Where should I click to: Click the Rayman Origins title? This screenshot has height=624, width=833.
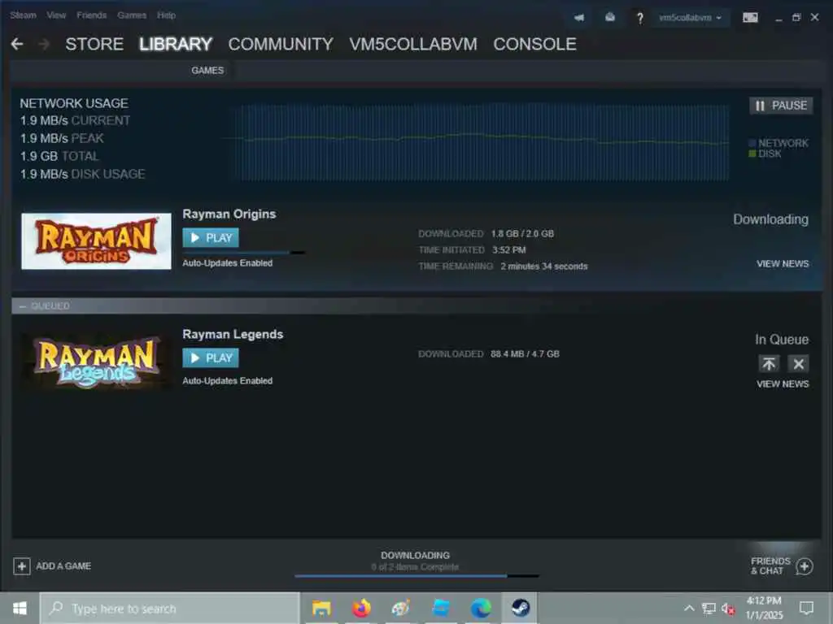pos(229,214)
